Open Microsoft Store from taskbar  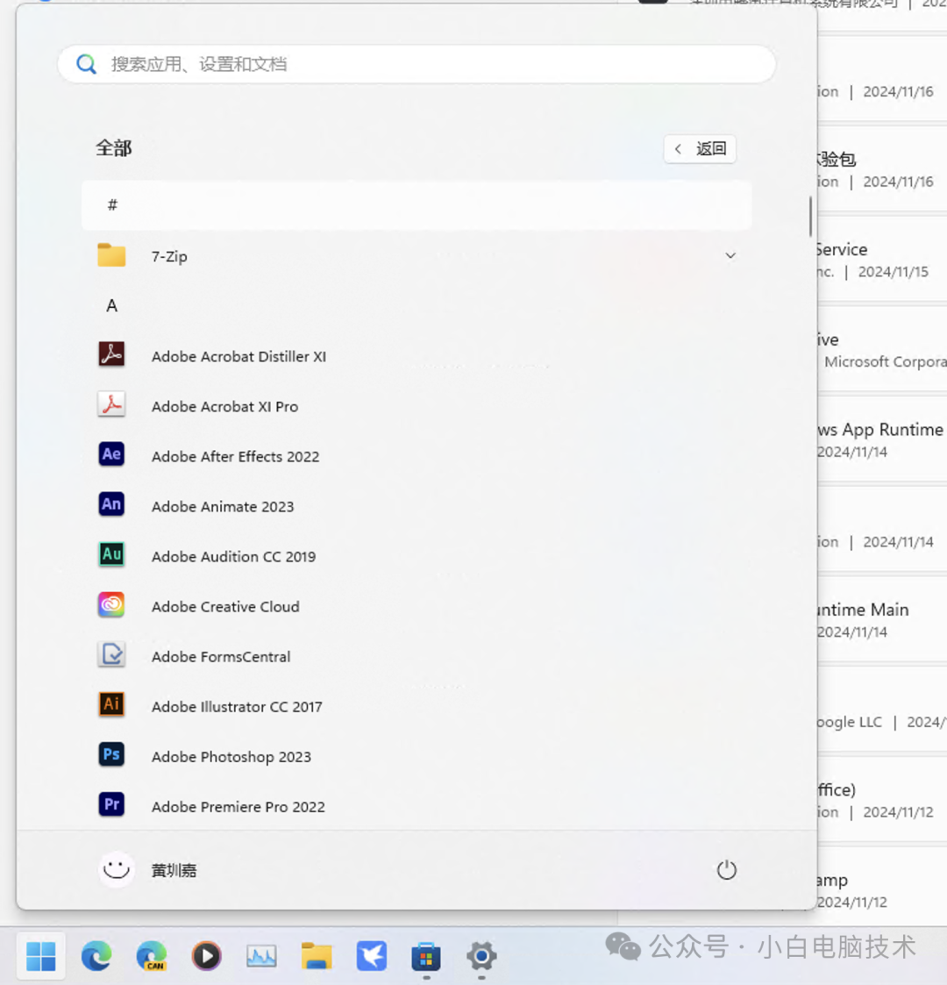(426, 957)
